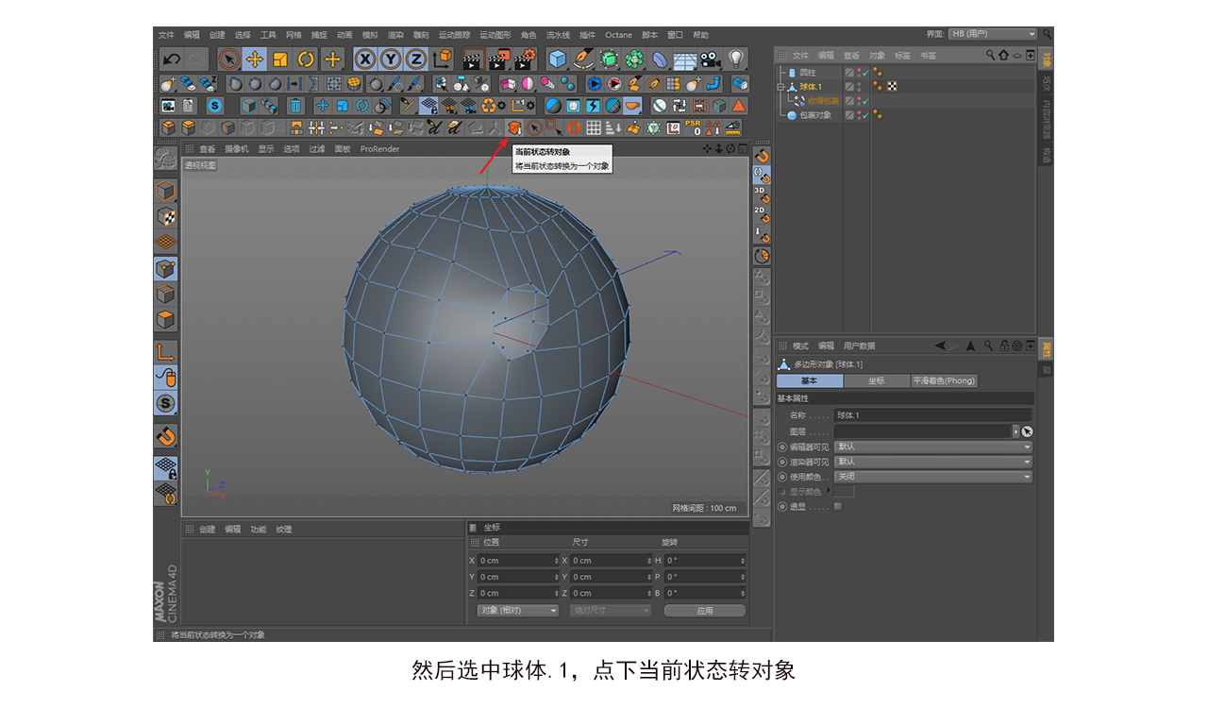1208x708 pixels.
Task: Open the 创建 material manager menu
Action: [207, 530]
